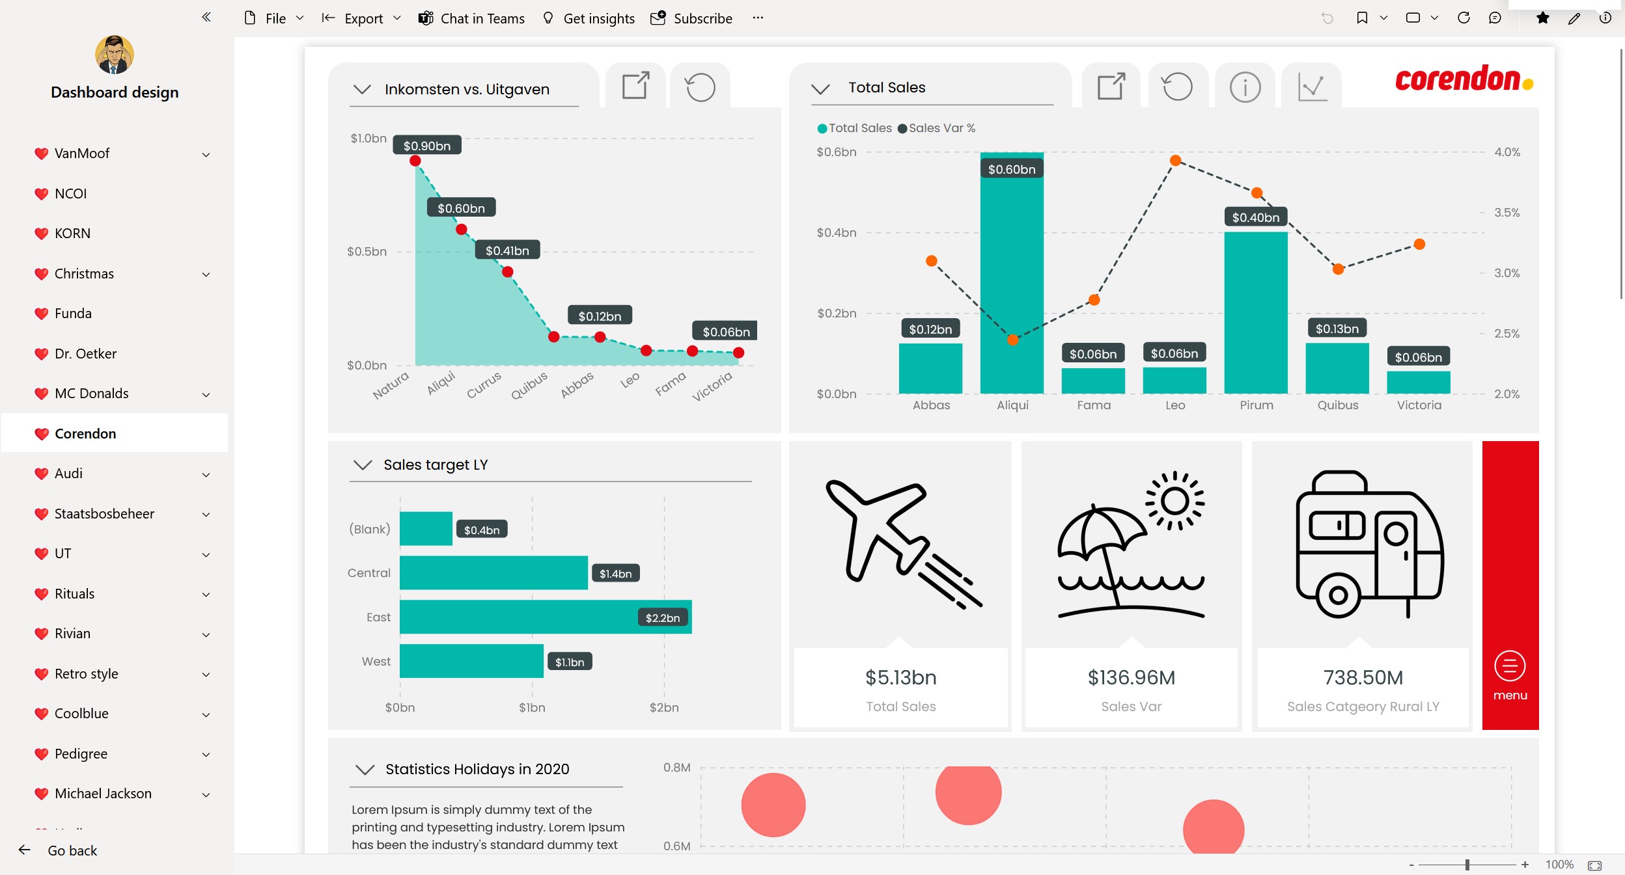Expand the VanMoof navigation item
This screenshot has width=1625, height=875.
(206, 154)
